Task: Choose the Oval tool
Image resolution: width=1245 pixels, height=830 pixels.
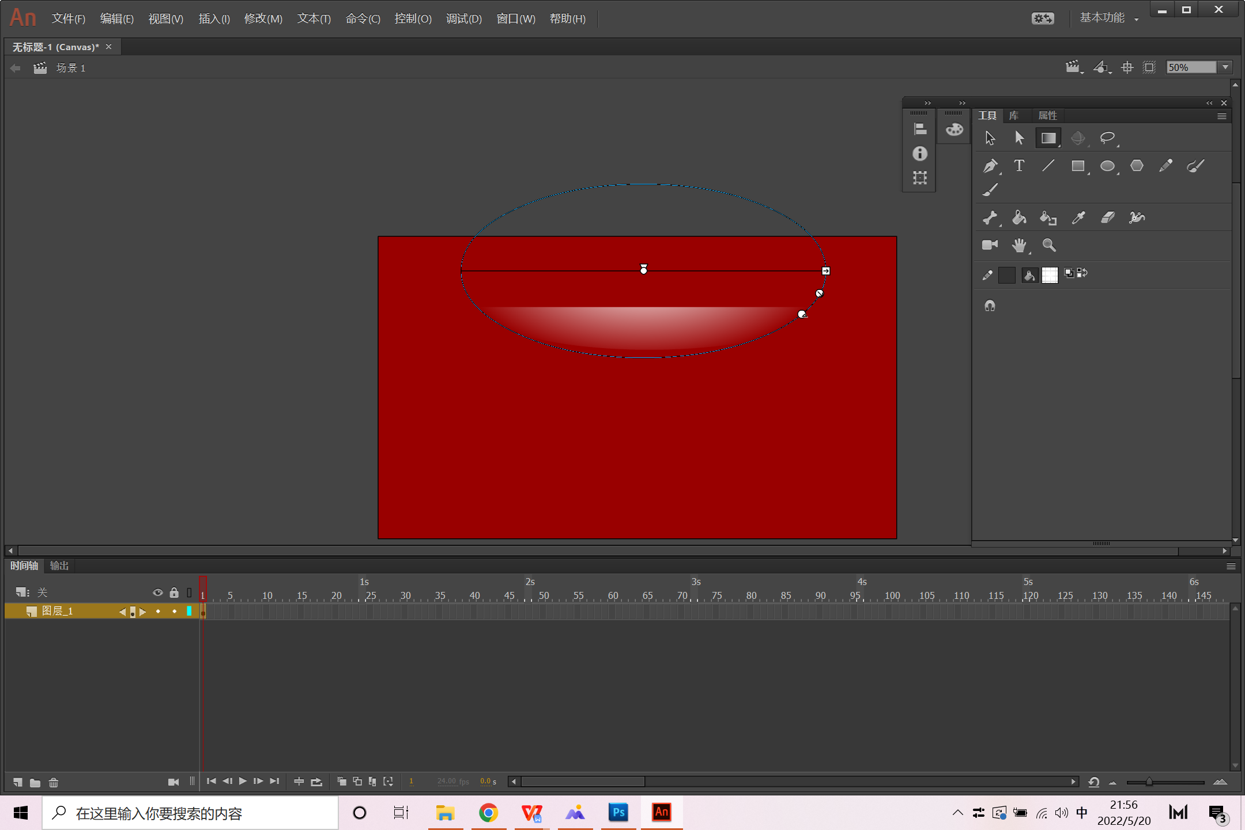Action: [1107, 166]
